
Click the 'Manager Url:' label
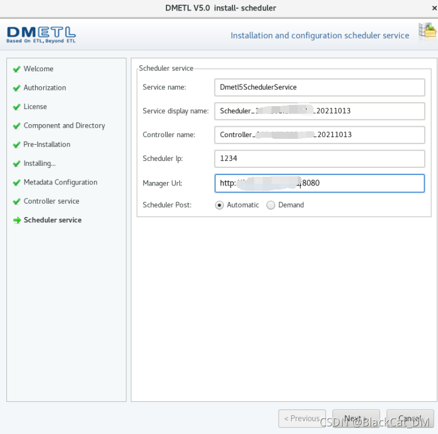(162, 183)
